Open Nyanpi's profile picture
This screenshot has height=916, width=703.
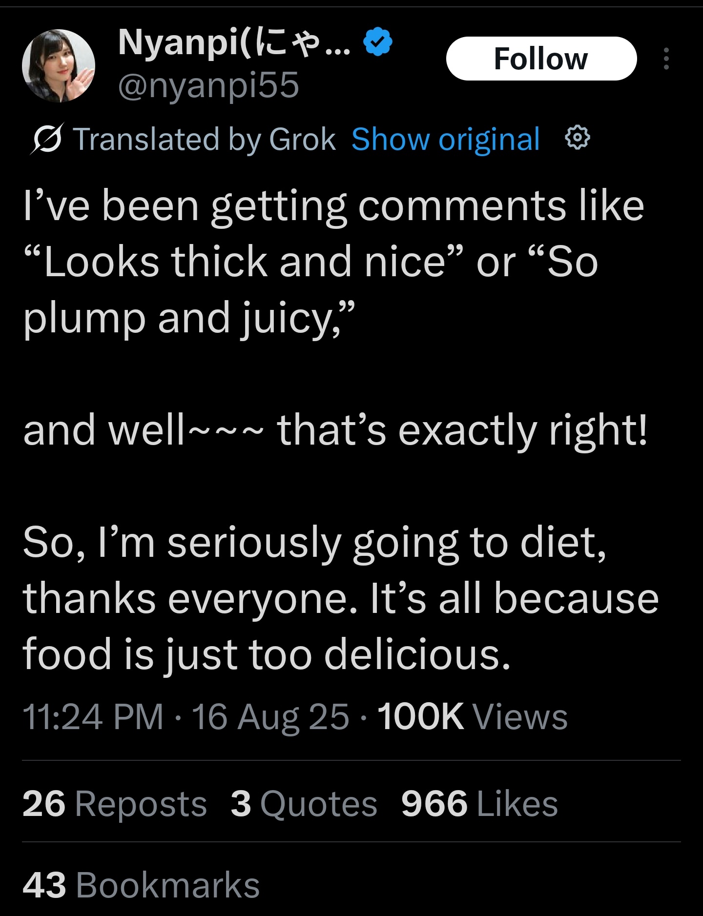59,65
